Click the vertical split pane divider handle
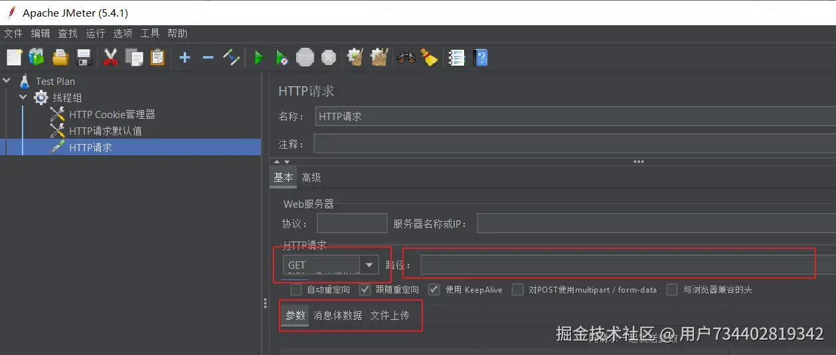Screen dimensions: 836x355 (x=265, y=303)
